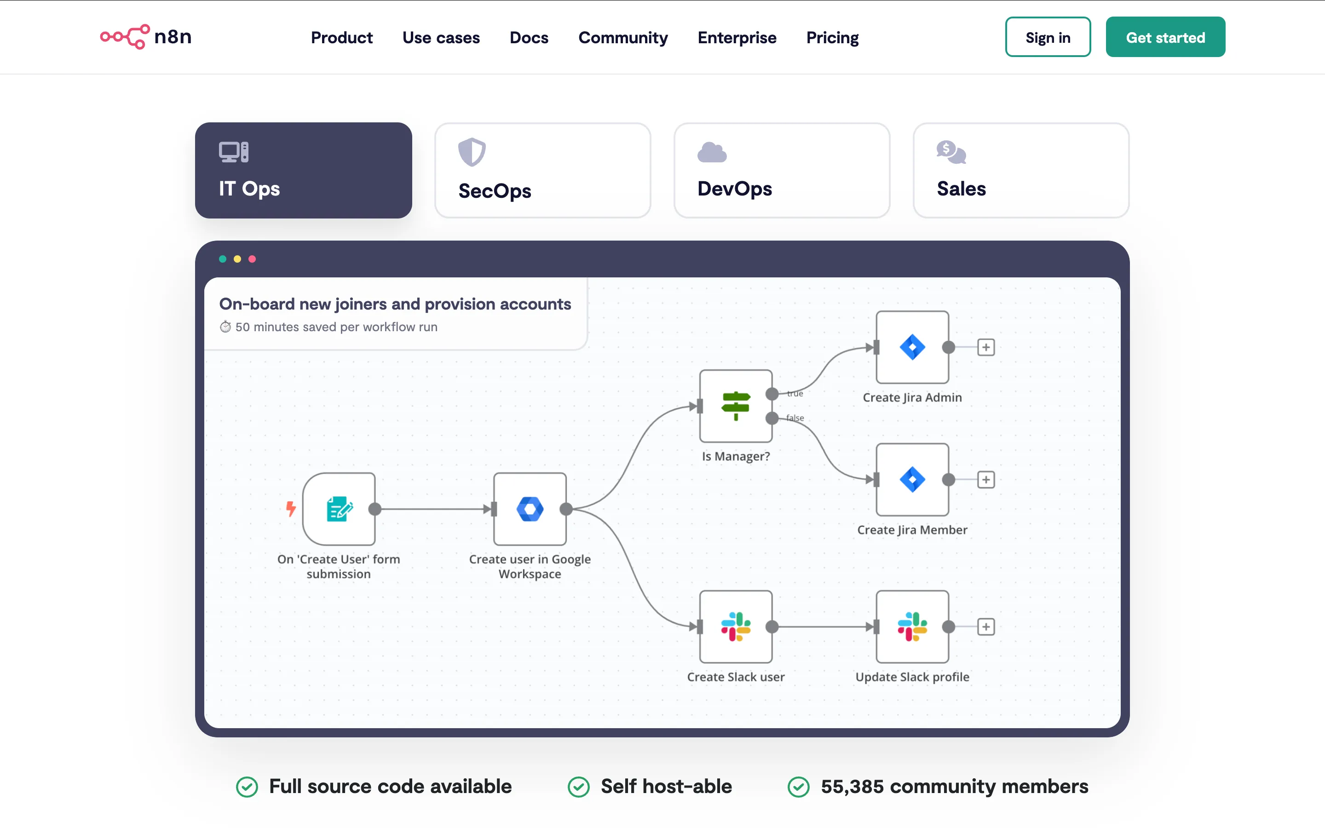Screen dimensions: 1325x828
Task: Click the green window dot
Action: tap(223, 259)
